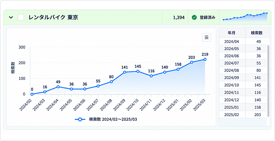The width and height of the screenshot is (275, 141).
Task: Collapse the レンタルバイク 東京 keyword row
Action: tap(11, 18)
